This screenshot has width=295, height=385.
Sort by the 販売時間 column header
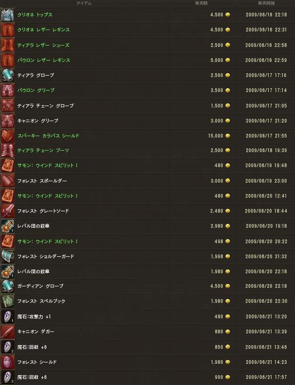pos(266,3)
